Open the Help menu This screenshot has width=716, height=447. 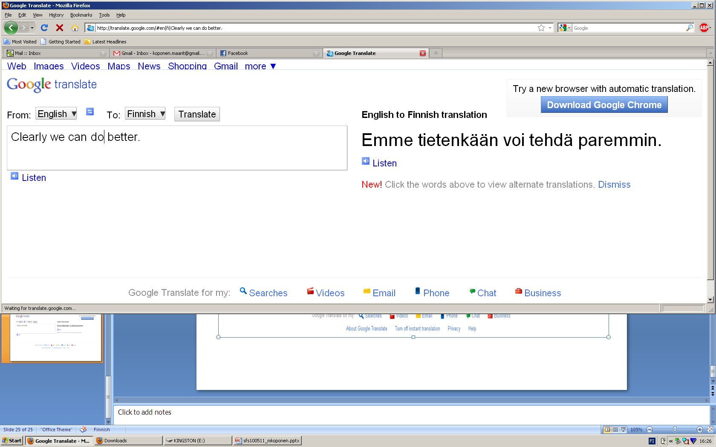pyautogui.click(x=121, y=15)
